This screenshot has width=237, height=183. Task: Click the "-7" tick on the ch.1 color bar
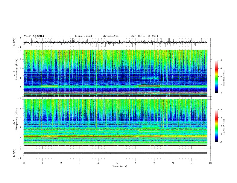click(x=221, y=93)
